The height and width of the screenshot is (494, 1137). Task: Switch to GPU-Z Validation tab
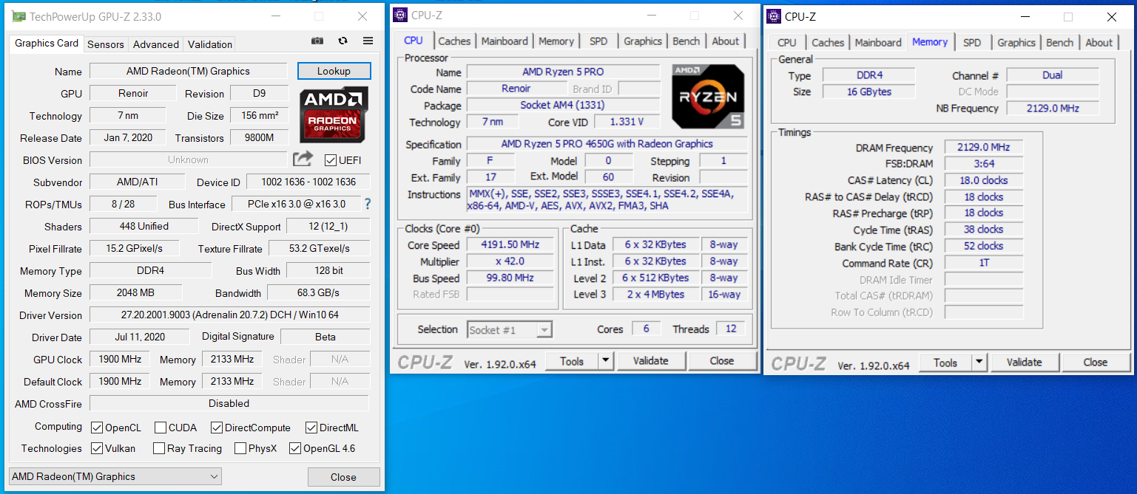(210, 44)
